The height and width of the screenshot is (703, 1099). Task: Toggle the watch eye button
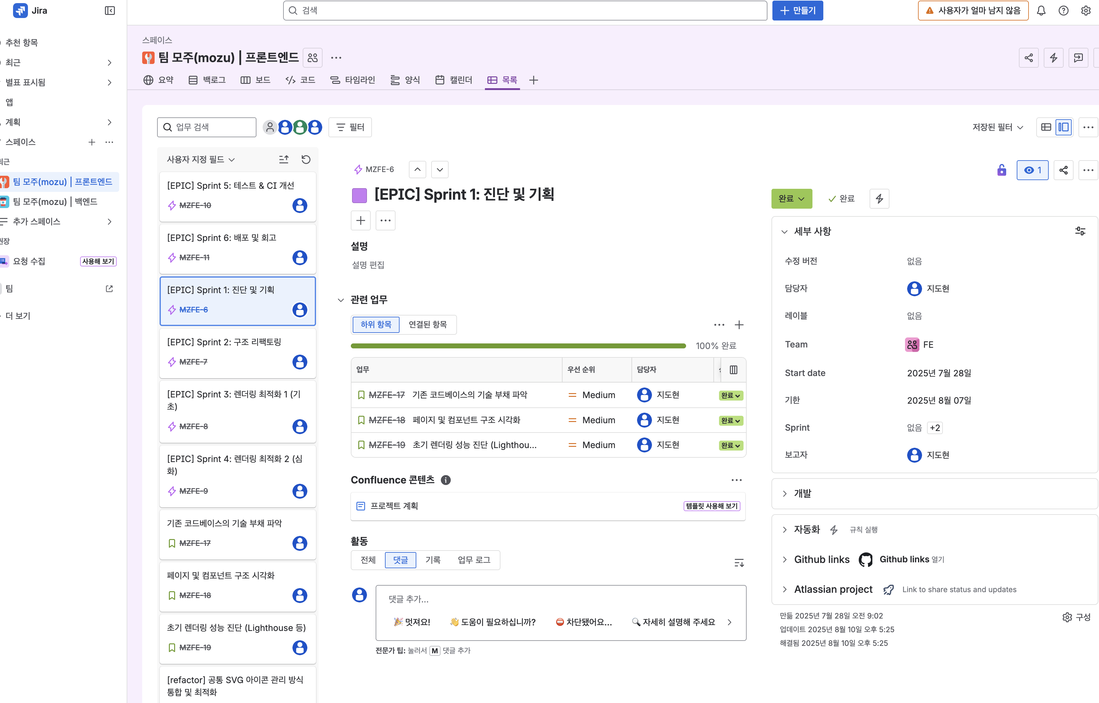pos(1032,170)
